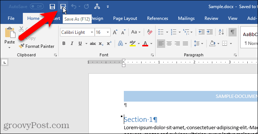Click the Undo arrow icon
This screenshot has height=134, width=258.
tap(74, 7)
